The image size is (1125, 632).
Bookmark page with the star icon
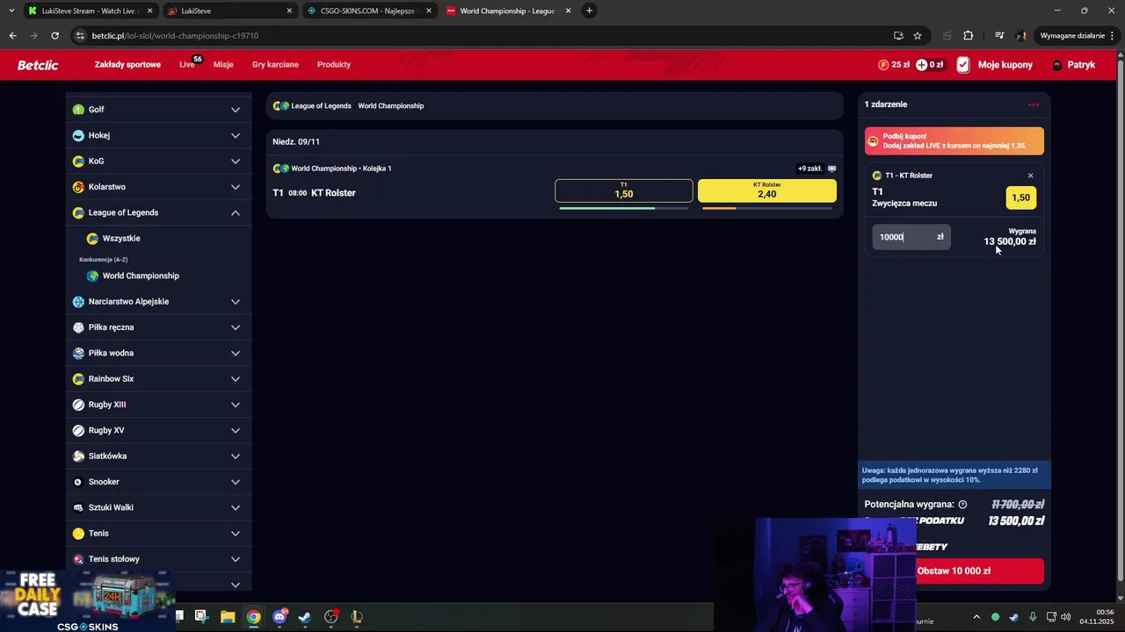pos(918,36)
